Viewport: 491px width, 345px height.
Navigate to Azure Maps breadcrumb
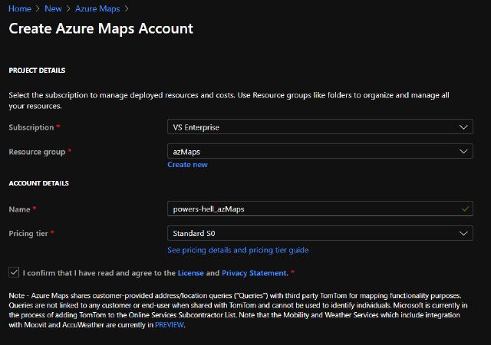coord(97,8)
